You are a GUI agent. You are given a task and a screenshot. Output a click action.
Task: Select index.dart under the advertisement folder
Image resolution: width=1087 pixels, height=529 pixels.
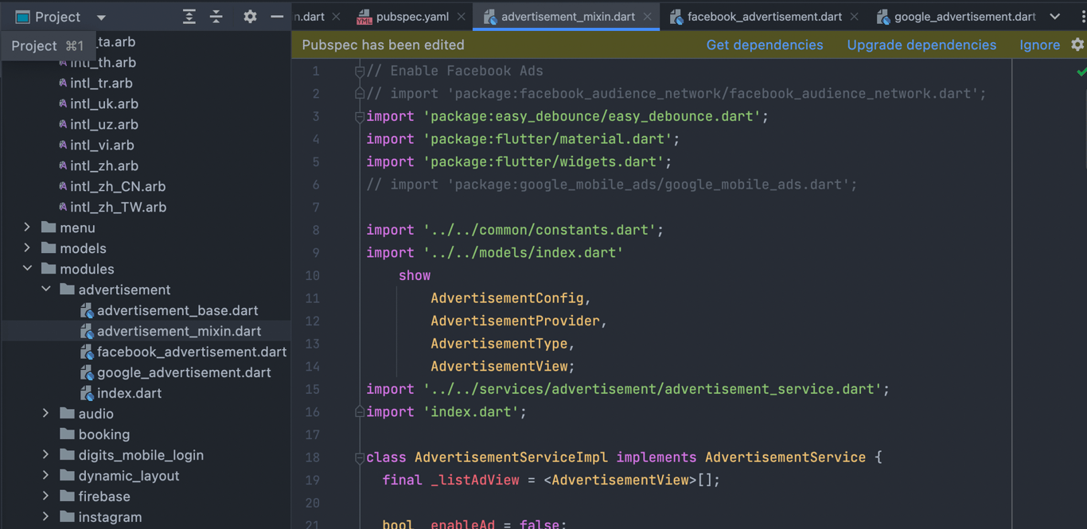128,393
